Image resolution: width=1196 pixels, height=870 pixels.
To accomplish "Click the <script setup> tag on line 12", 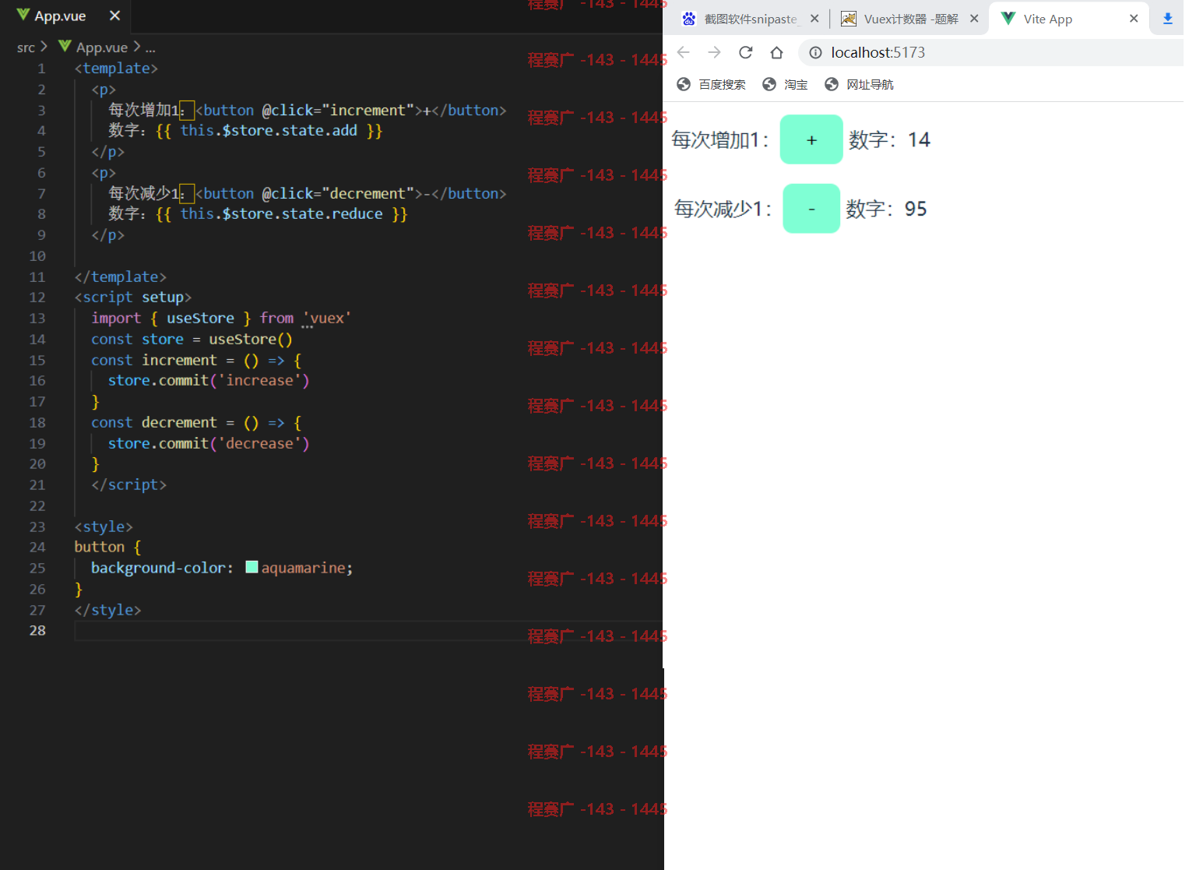I will pyautogui.click(x=133, y=297).
